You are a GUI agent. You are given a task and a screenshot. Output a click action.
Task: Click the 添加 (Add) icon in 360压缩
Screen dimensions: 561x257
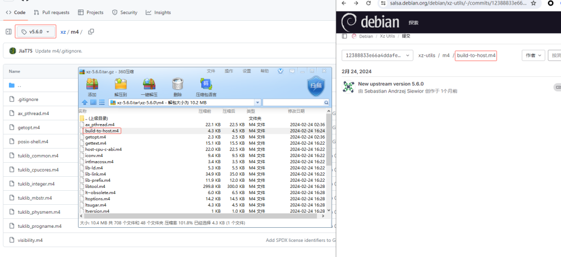92,85
